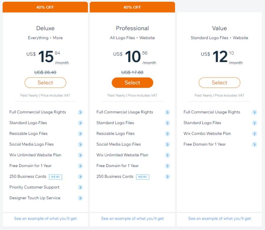Open Deluxe example of what you'll get

pyautogui.click(x=45, y=219)
